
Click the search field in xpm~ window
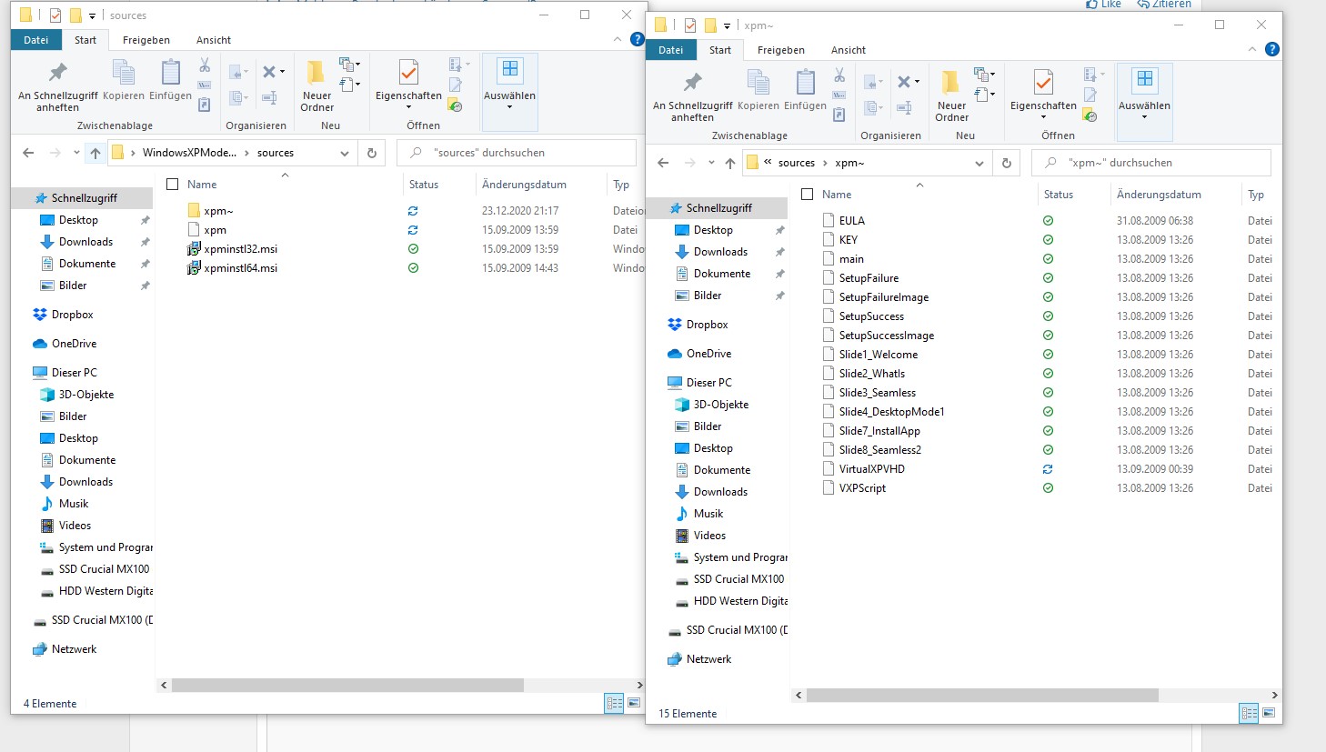click(x=1151, y=163)
